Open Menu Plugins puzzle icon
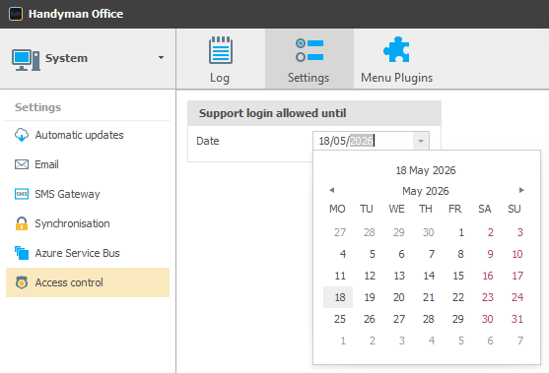 coord(396,49)
